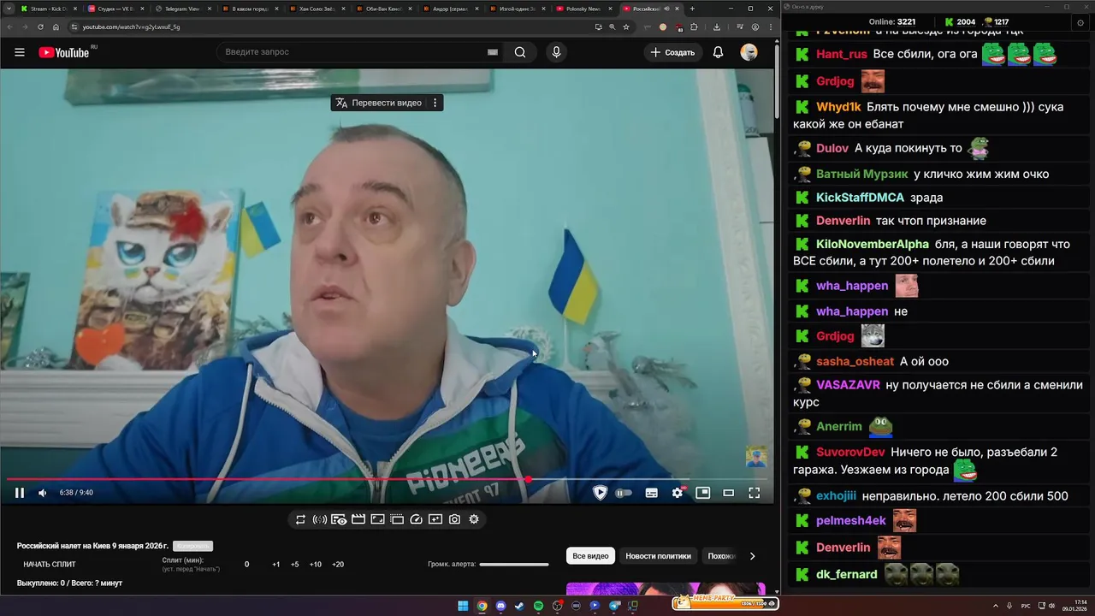Open Steam from the taskbar
The image size is (1095, 616).
[519, 606]
